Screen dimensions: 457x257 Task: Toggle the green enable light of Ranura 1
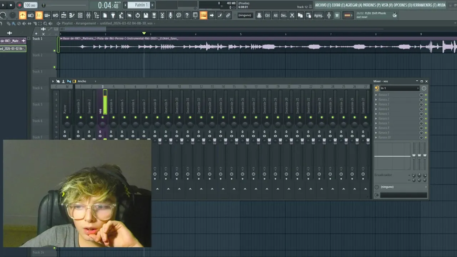click(x=426, y=95)
